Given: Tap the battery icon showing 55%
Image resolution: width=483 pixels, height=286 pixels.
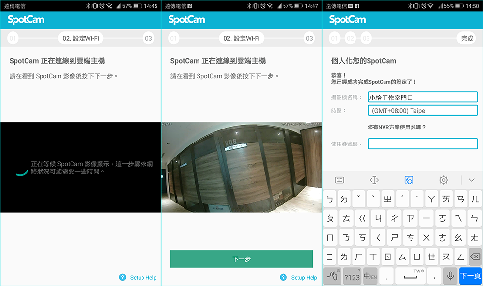Looking at the screenshot, I should (459, 6).
